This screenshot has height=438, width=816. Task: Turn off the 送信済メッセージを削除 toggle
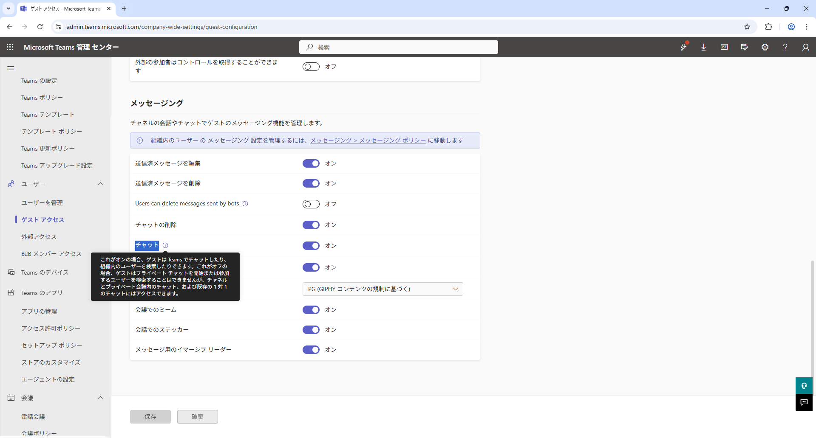(311, 183)
